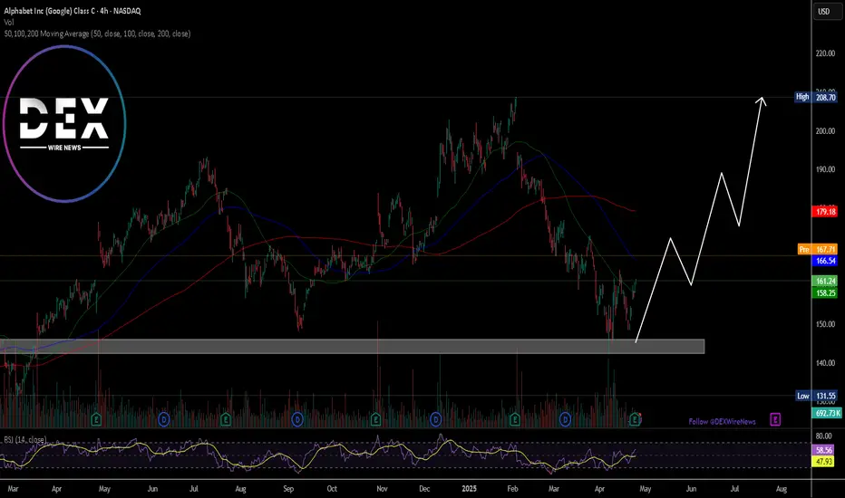Screen dimensions: 845x498
Task: Select the Vol indicator legend
Action: [x=9, y=22]
